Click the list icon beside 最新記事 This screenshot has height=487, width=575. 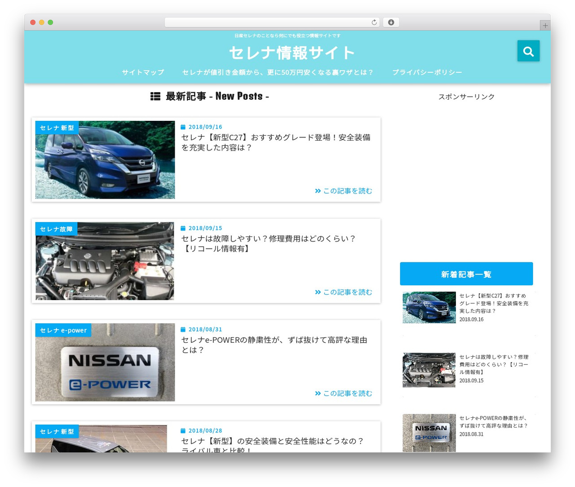[155, 96]
